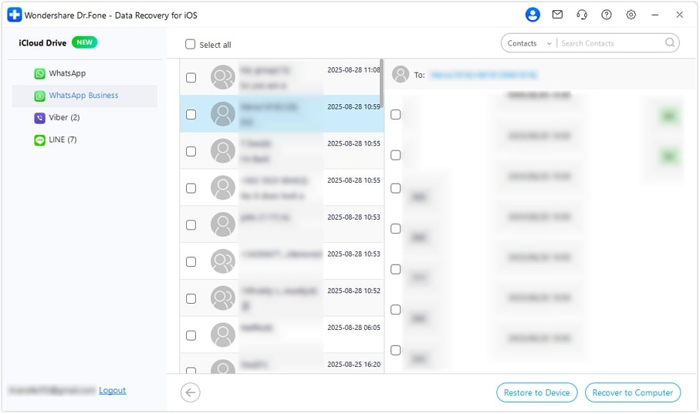Click the search magnifier icon
Viewport: 700px width, 414px height.
coord(670,43)
